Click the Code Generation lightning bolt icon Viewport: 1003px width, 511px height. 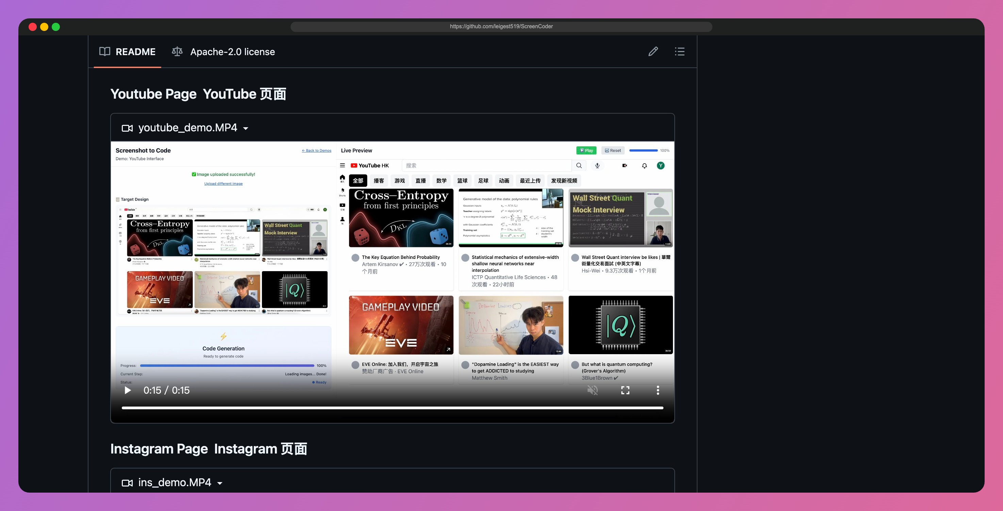[224, 336]
